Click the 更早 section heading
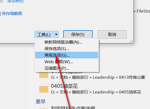Image resolution: width=150 pixels, height=109 pixels. [41, 102]
